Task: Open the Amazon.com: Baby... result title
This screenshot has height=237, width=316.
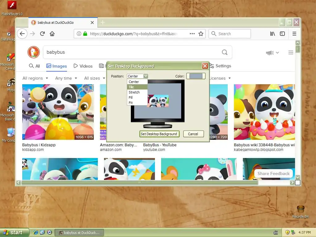Action: pos(118,145)
